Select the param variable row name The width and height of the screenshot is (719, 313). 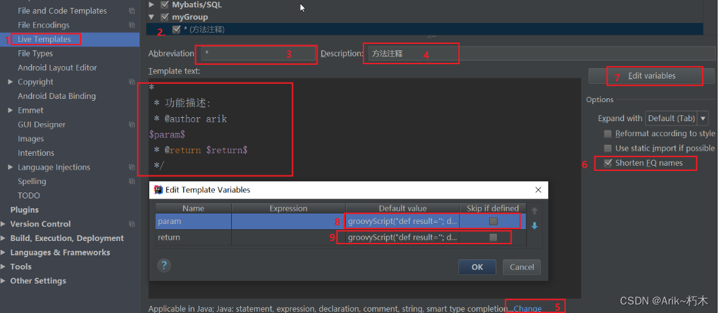193,221
